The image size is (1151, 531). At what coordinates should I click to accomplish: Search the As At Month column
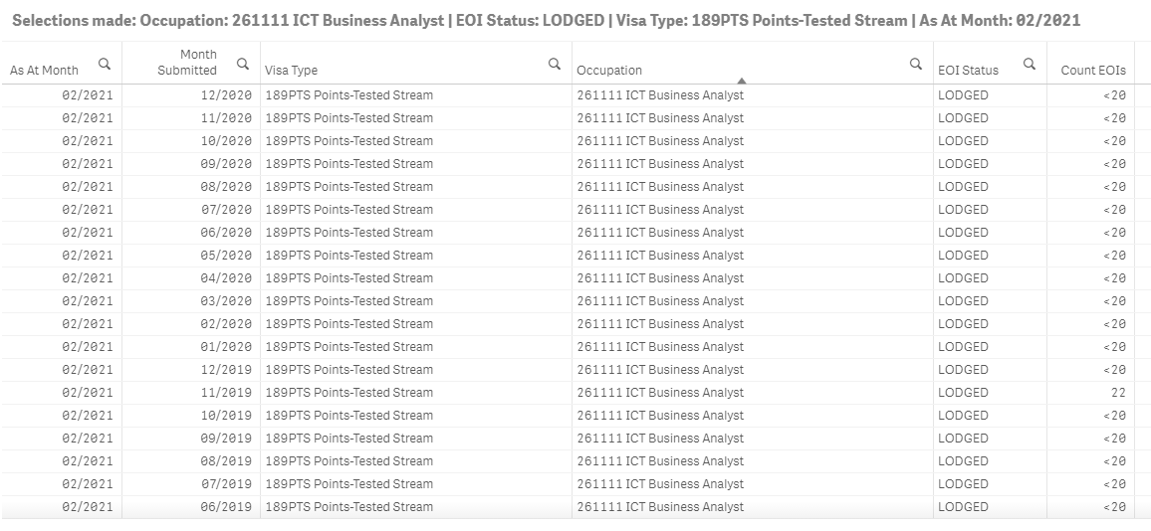pyautogui.click(x=105, y=64)
